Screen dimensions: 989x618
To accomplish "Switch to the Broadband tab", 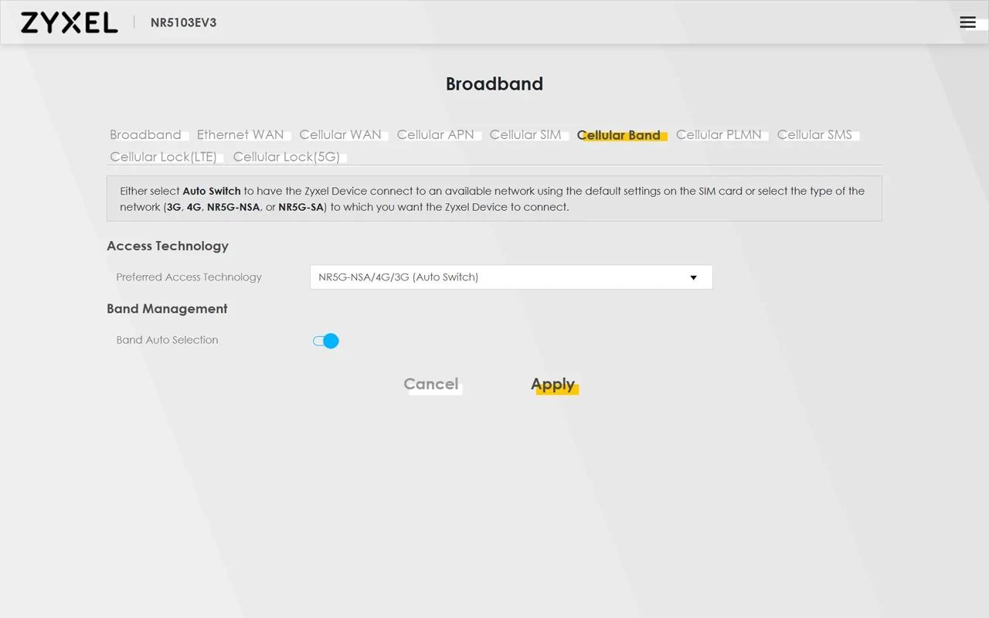I will coord(145,135).
